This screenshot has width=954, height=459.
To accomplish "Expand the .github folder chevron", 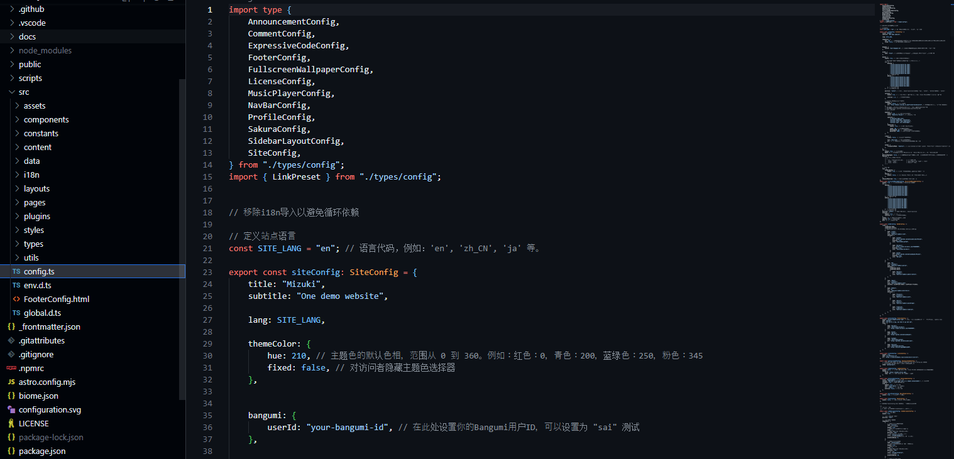I will coord(12,9).
